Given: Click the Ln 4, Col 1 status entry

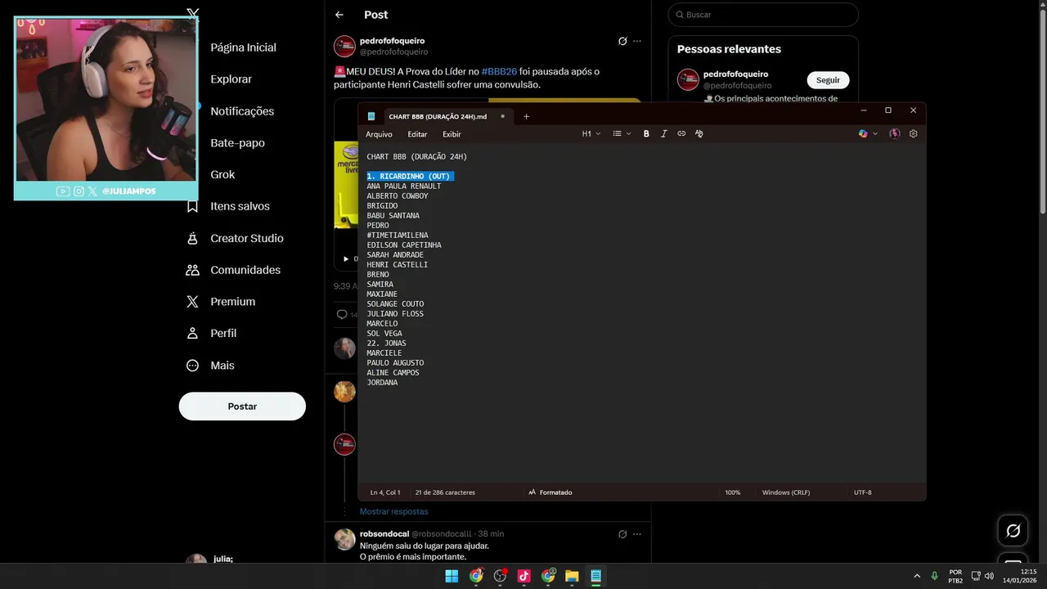Looking at the screenshot, I should [385, 492].
